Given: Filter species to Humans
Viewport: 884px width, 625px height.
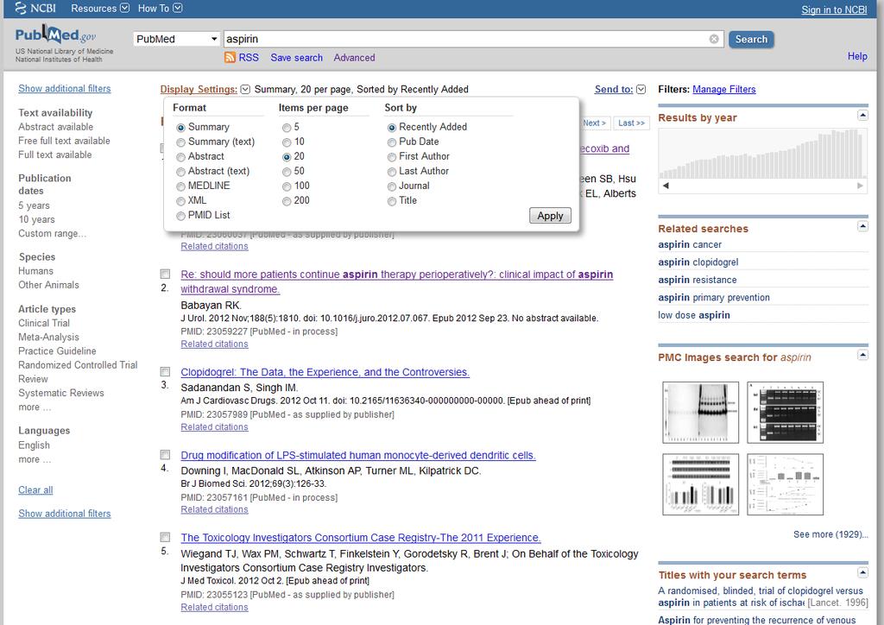Looking at the screenshot, I should [x=35, y=271].
